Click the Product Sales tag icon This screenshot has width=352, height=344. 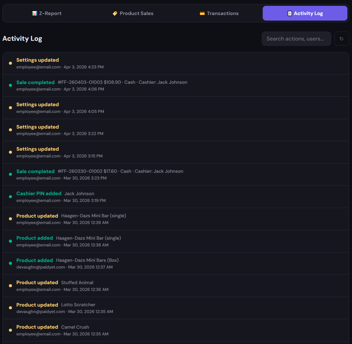tap(115, 14)
